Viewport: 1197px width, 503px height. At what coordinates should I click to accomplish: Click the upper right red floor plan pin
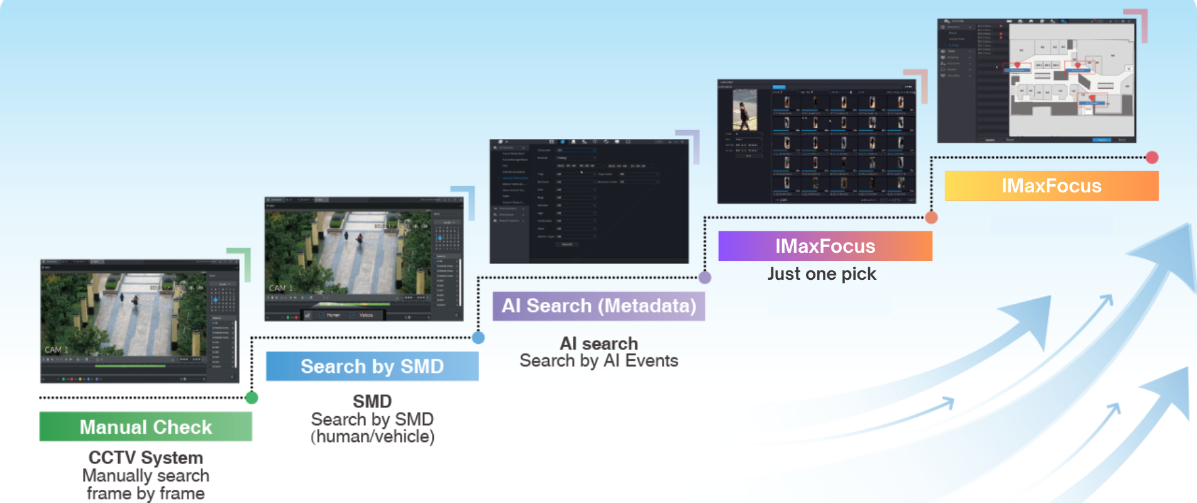[x=1078, y=65]
